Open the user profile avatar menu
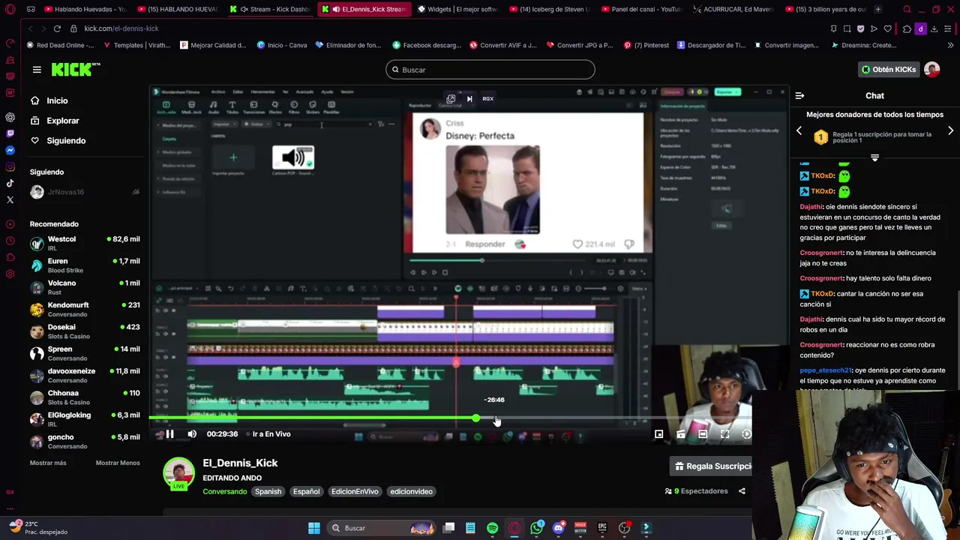Screen dimensions: 960x540 (932, 70)
